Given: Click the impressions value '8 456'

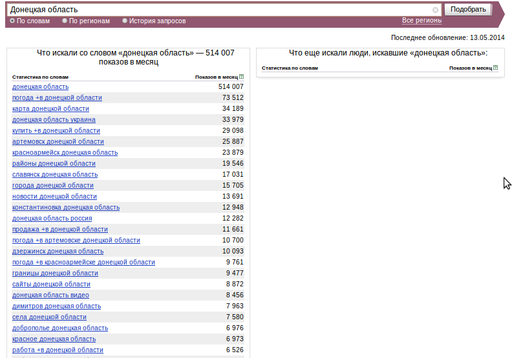Looking at the screenshot, I should pos(235,295).
